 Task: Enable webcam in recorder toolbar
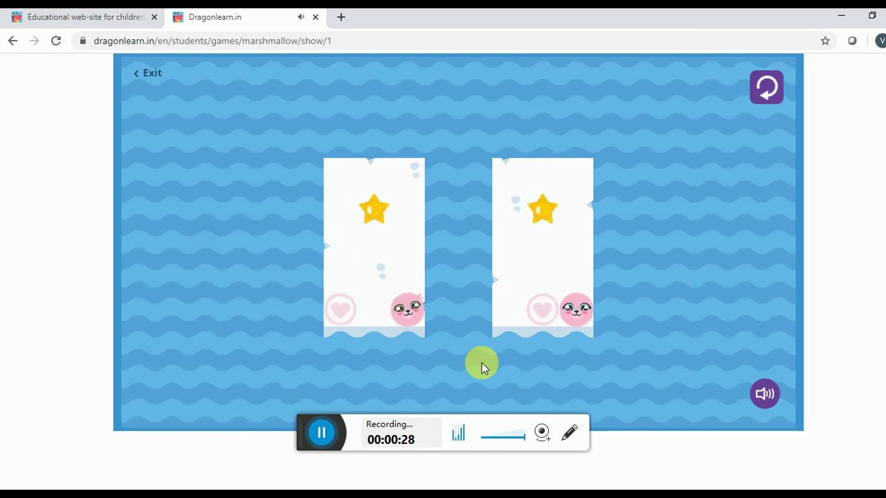[x=543, y=433]
